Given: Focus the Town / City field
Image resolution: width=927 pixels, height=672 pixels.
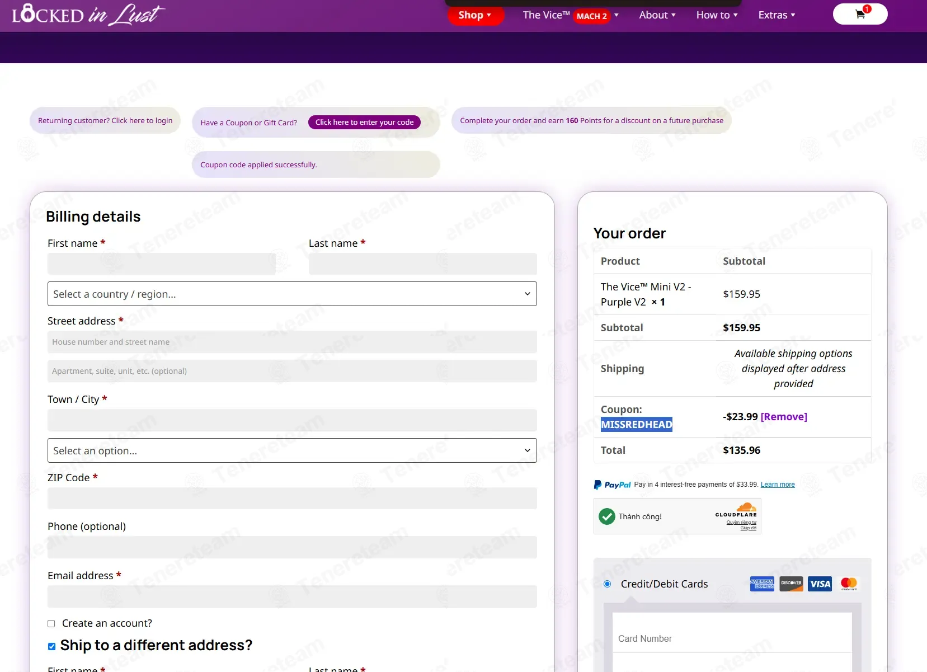Looking at the screenshot, I should pyautogui.click(x=292, y=420).
